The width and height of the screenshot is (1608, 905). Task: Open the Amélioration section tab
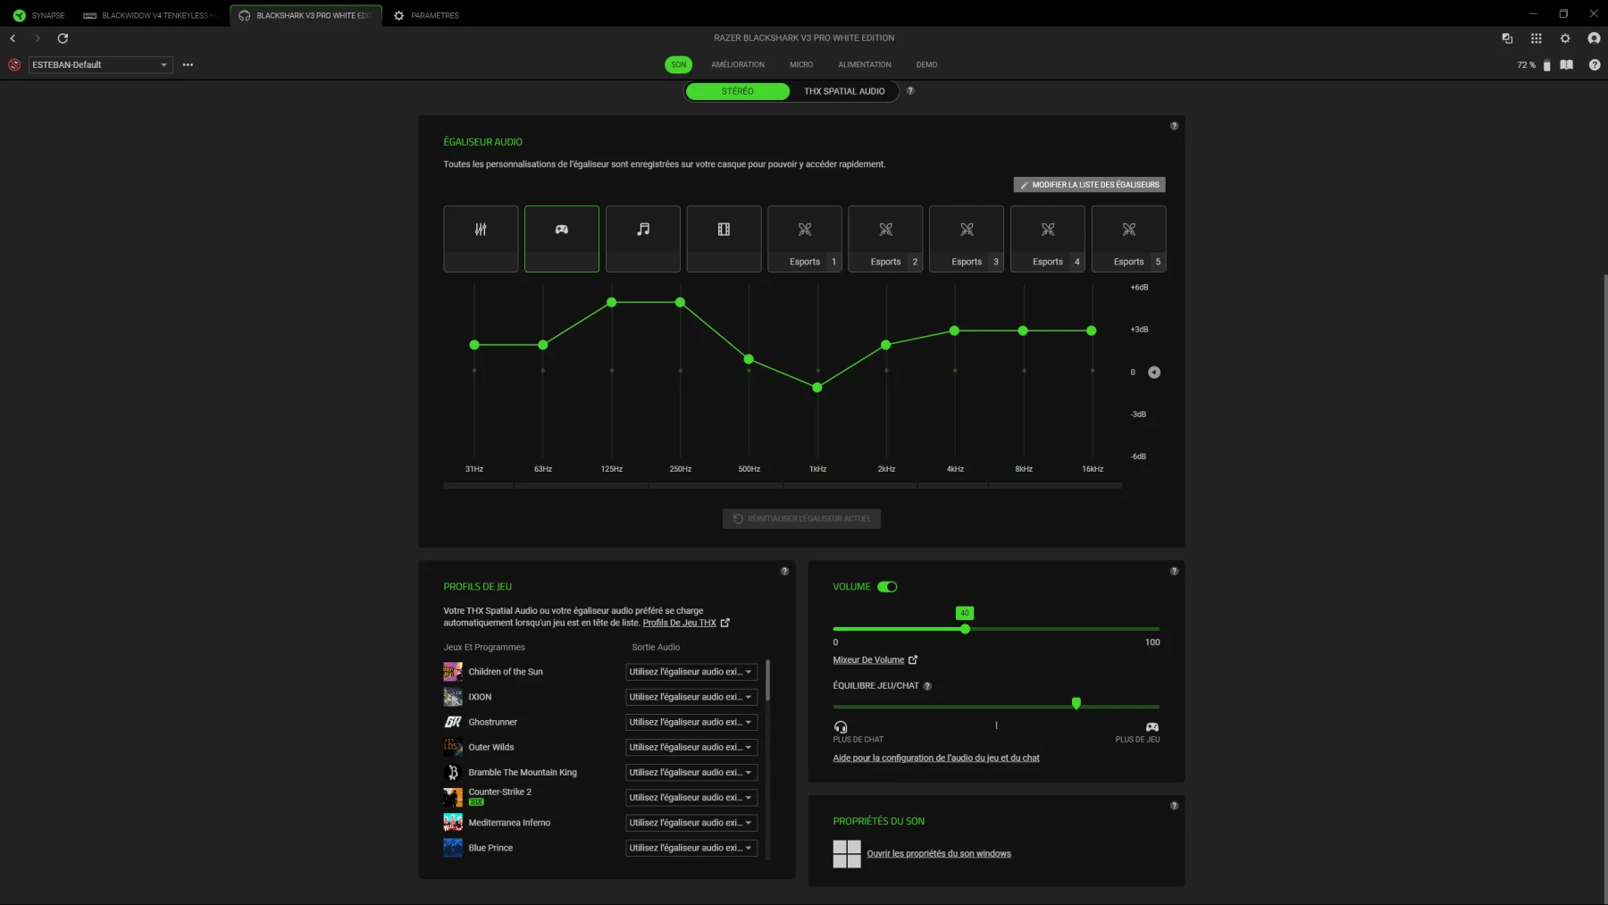[x=738, y=64]
